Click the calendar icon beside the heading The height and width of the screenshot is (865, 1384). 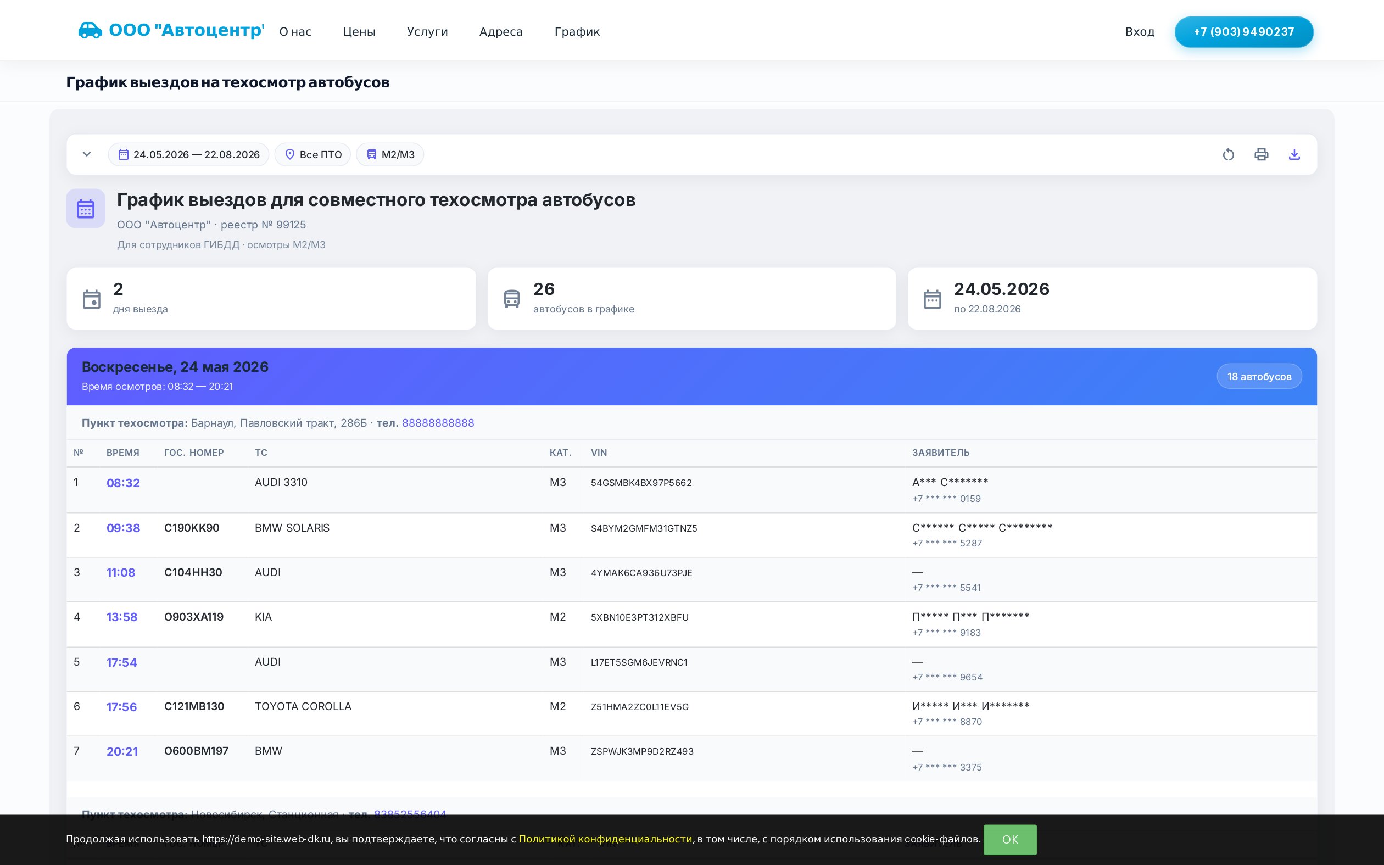click(86, 209)
